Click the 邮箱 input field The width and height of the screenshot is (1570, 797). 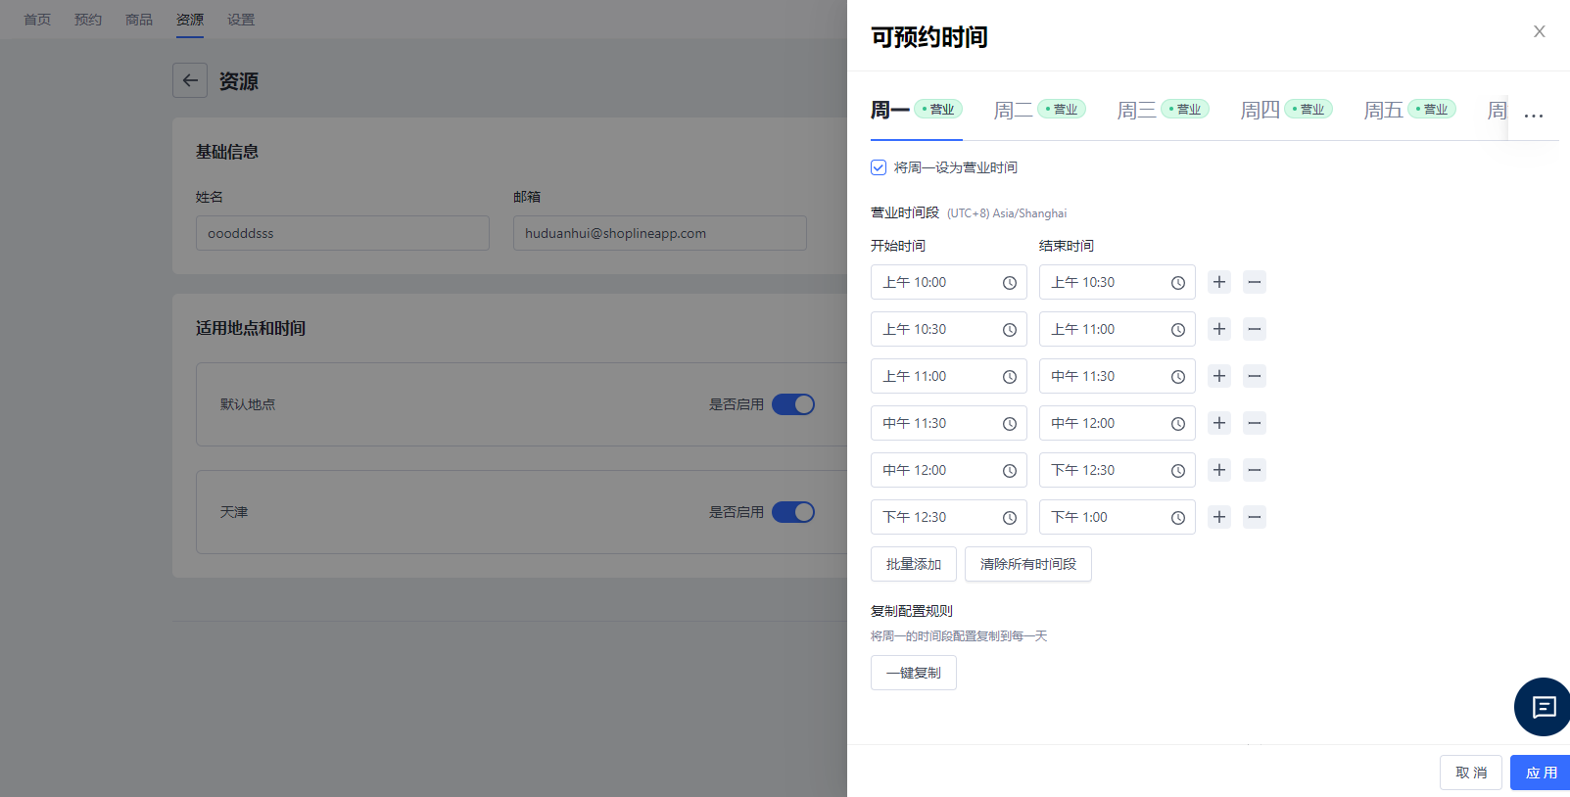(x=659, y=233)
